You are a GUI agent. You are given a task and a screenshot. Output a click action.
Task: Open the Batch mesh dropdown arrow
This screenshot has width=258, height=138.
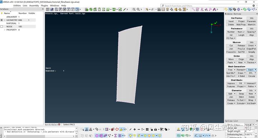255,70
